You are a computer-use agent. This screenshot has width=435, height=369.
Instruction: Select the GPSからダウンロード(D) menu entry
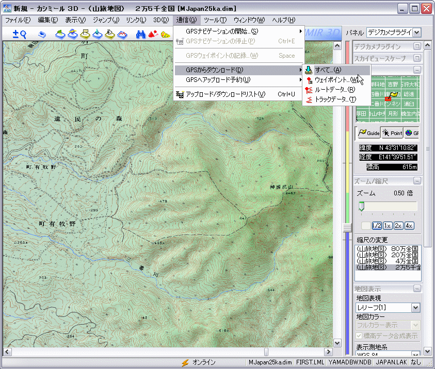[238, 70]
